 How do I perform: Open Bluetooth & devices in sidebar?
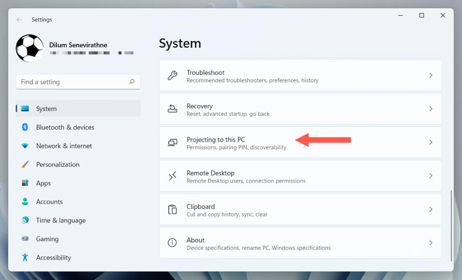(65, 127)
